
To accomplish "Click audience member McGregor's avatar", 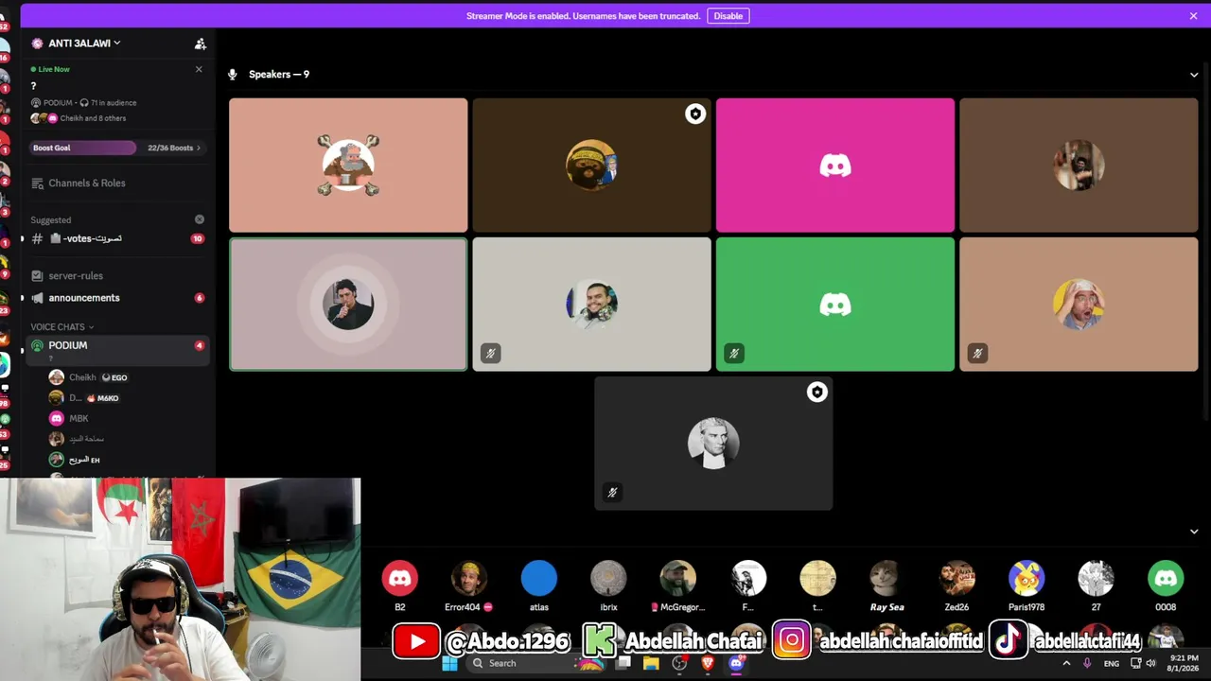I will click(678, 579).
